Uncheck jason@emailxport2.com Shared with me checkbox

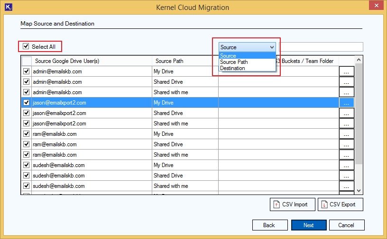click(26, 124)
